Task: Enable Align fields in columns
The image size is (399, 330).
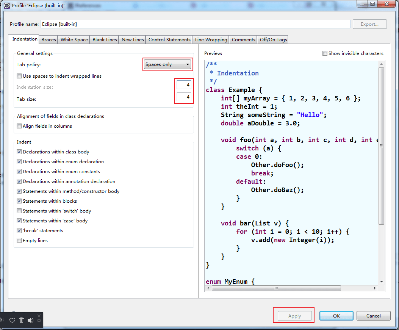Action: coord(19,126)
